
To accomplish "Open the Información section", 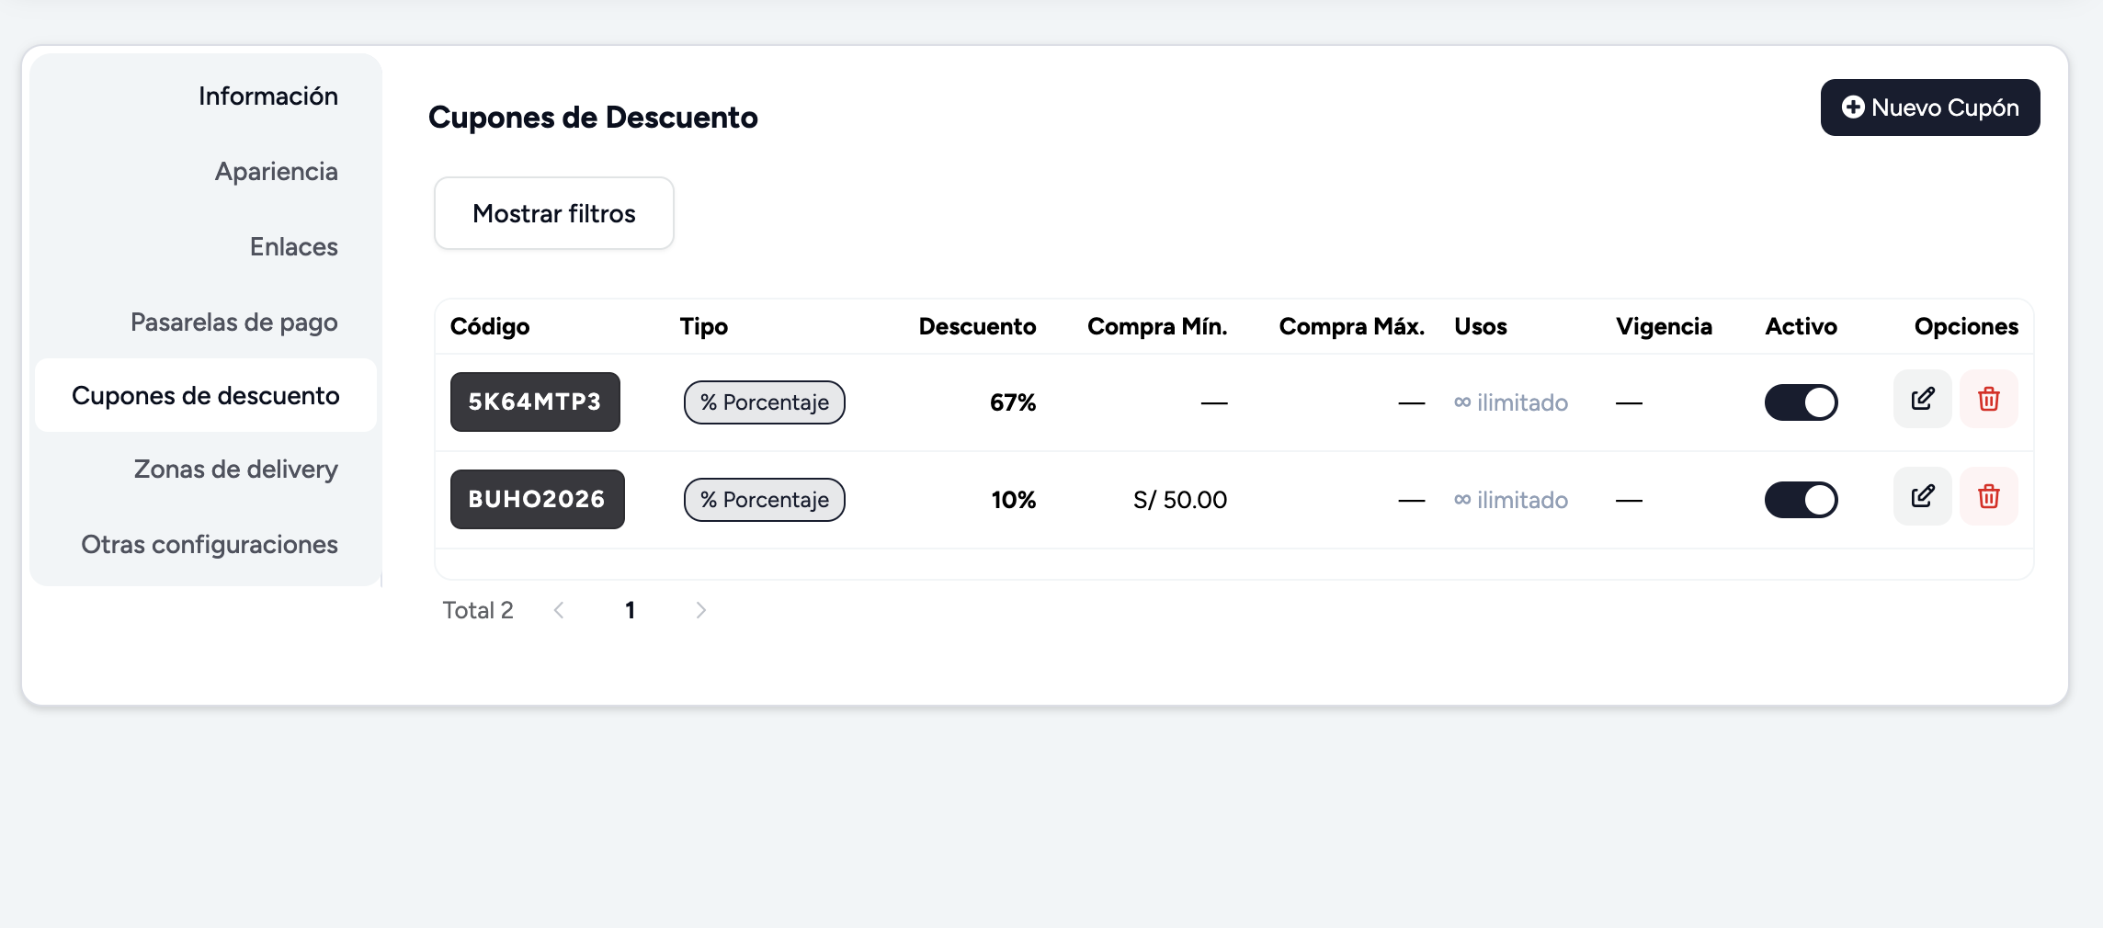I will click(x=268, y=96).
